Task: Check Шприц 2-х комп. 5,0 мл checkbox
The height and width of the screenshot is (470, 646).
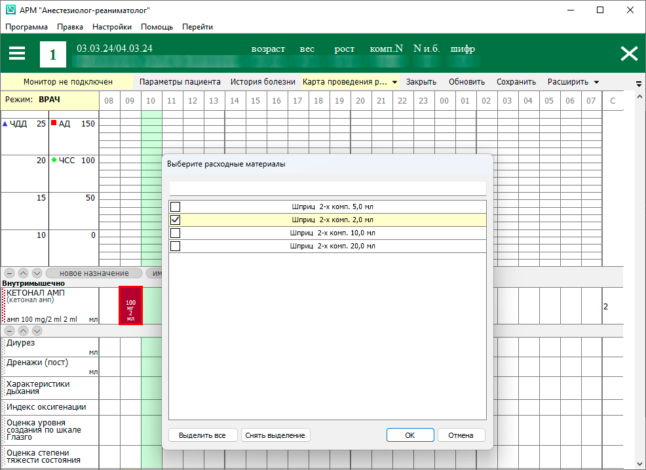Action: [x=175, y=206]
